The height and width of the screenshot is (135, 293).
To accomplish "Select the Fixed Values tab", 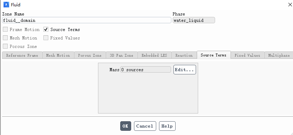I will tap(248, 55).
